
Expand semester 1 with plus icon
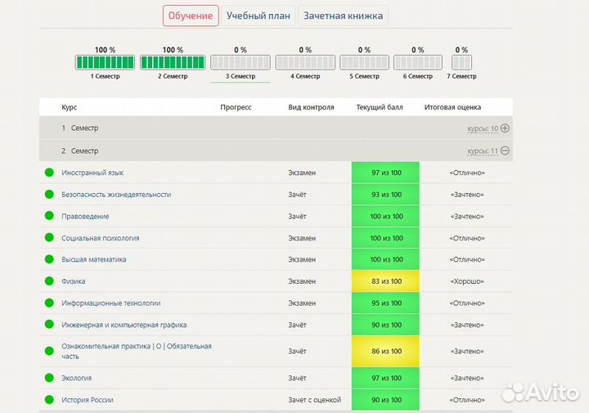(x=505, y=128)
